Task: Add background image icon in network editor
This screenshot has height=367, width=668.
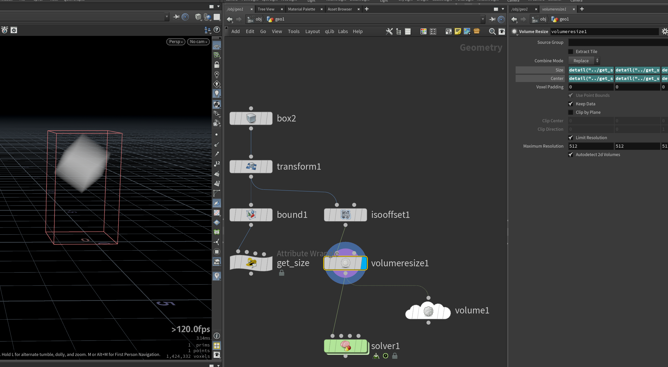Action: point(467,31)
